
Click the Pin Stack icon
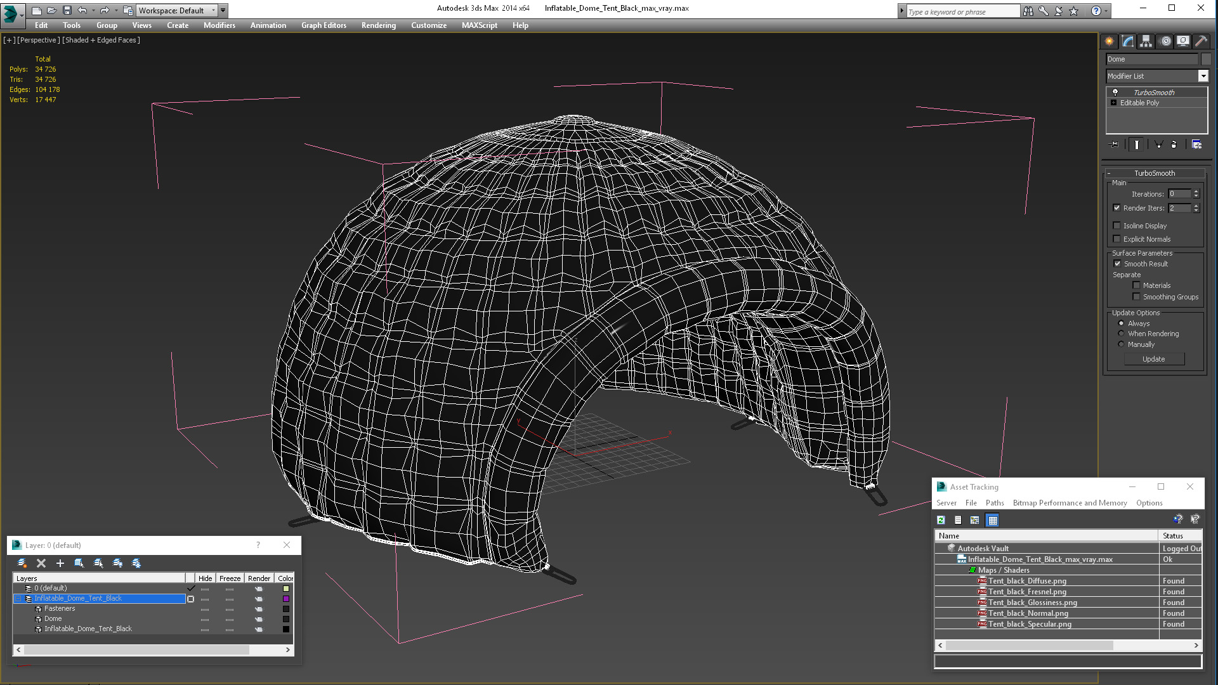[x=1115, y=145]
